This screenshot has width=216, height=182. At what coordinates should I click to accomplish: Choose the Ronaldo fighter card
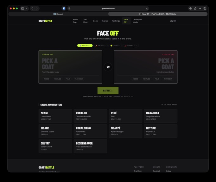(x=91, y=116)
